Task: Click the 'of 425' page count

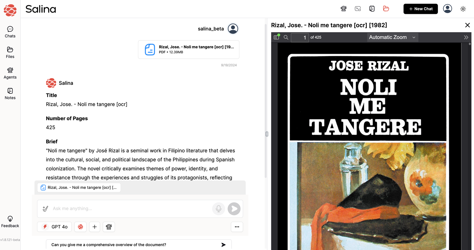Action: point(316,37)
